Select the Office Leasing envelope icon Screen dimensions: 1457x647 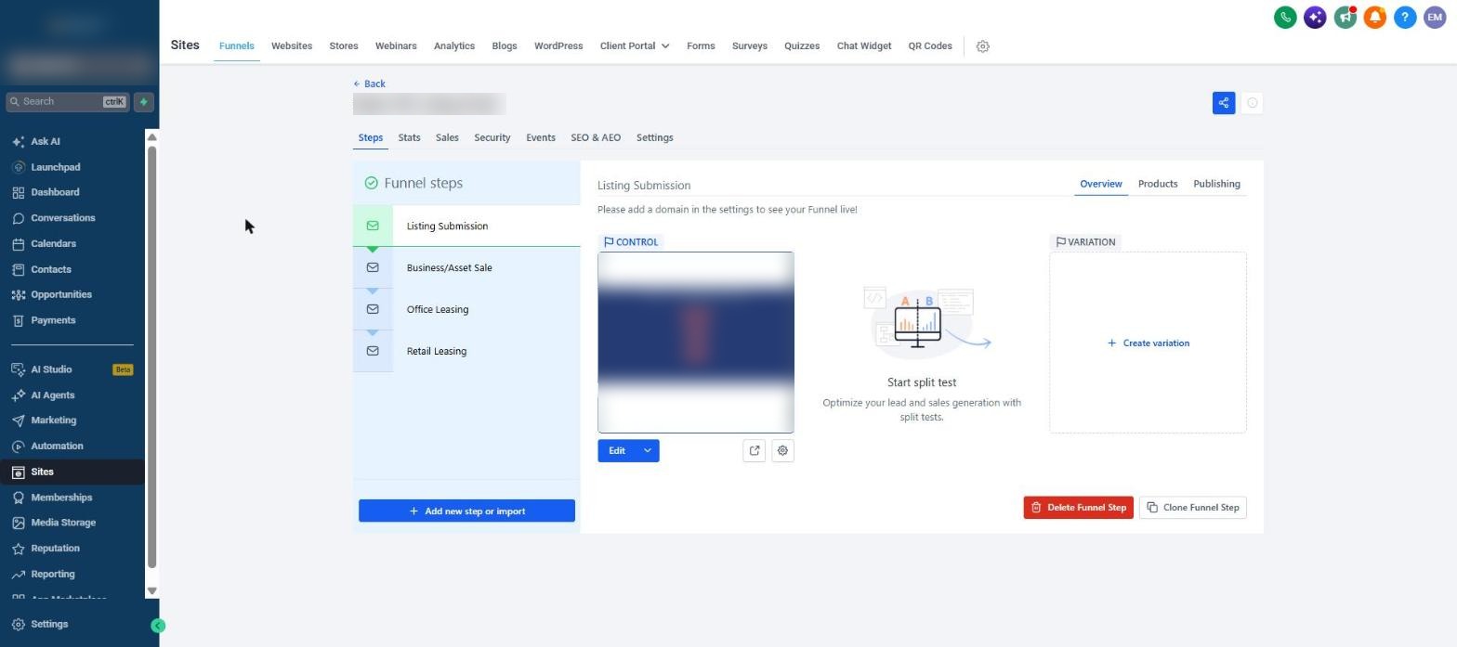[x=373, y=309]
